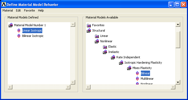
Task: Click the Bilinear Isotropic diamond icon
Action: pyautogui.click(x=19, y=36)
